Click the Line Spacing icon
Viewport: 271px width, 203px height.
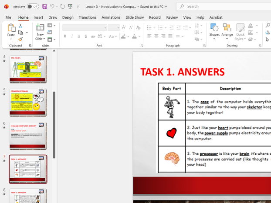pyautogui.click(x=186, y=27)
